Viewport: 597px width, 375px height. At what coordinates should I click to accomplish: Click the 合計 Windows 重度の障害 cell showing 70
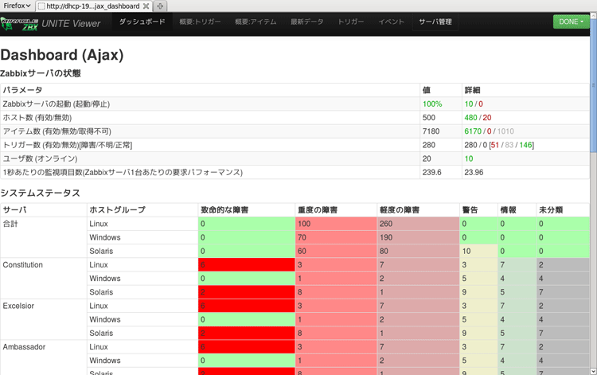click(335, 238)
